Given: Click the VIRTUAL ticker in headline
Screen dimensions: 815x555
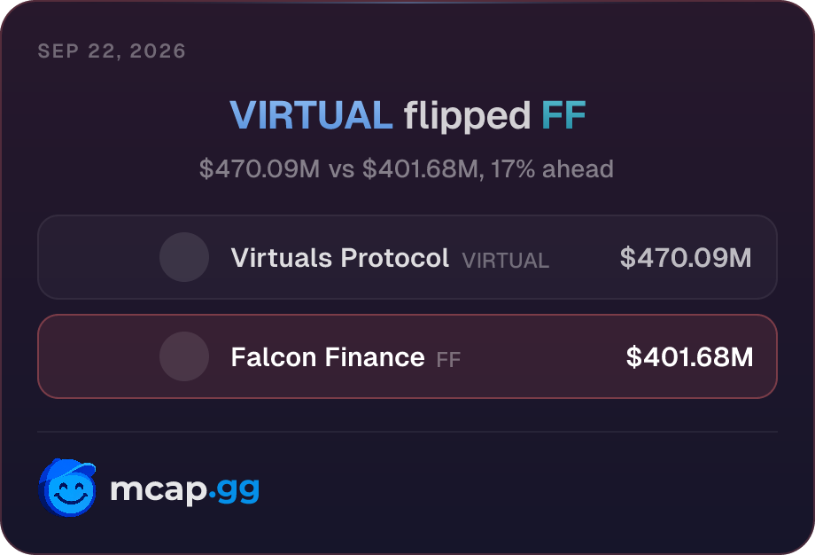Looking at the screenshot, I should pos(311,115).
